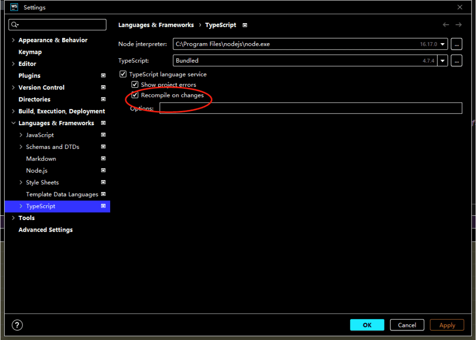Browse for Node interpreter with ellipsis button
This screenshot has height=340, width=476.
(457, 44)
